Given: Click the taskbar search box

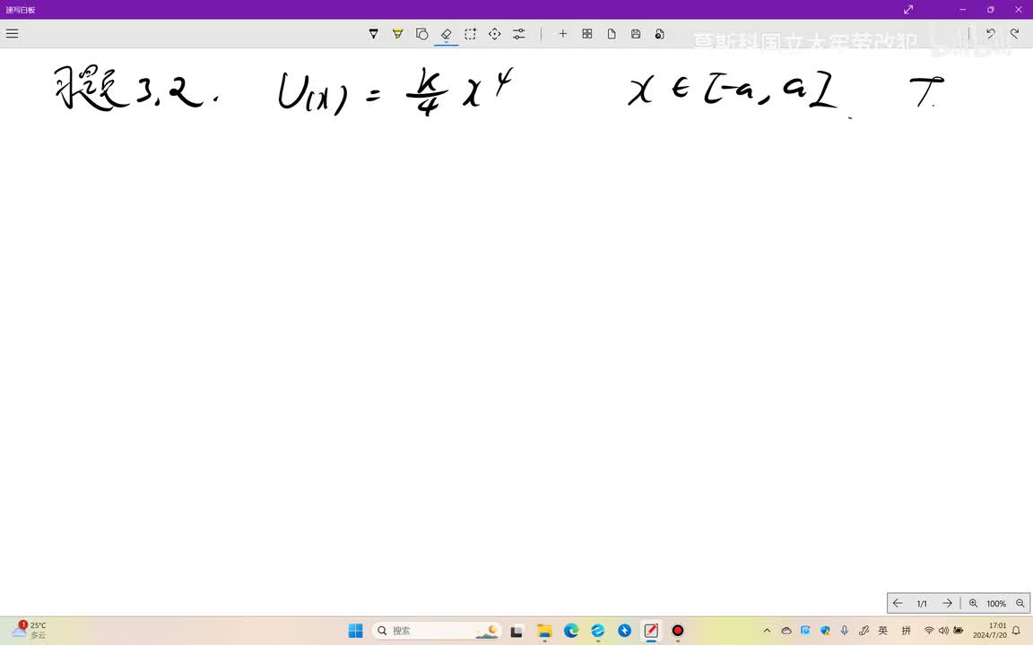Looking at the screenshot, I should tap(437, 631).
